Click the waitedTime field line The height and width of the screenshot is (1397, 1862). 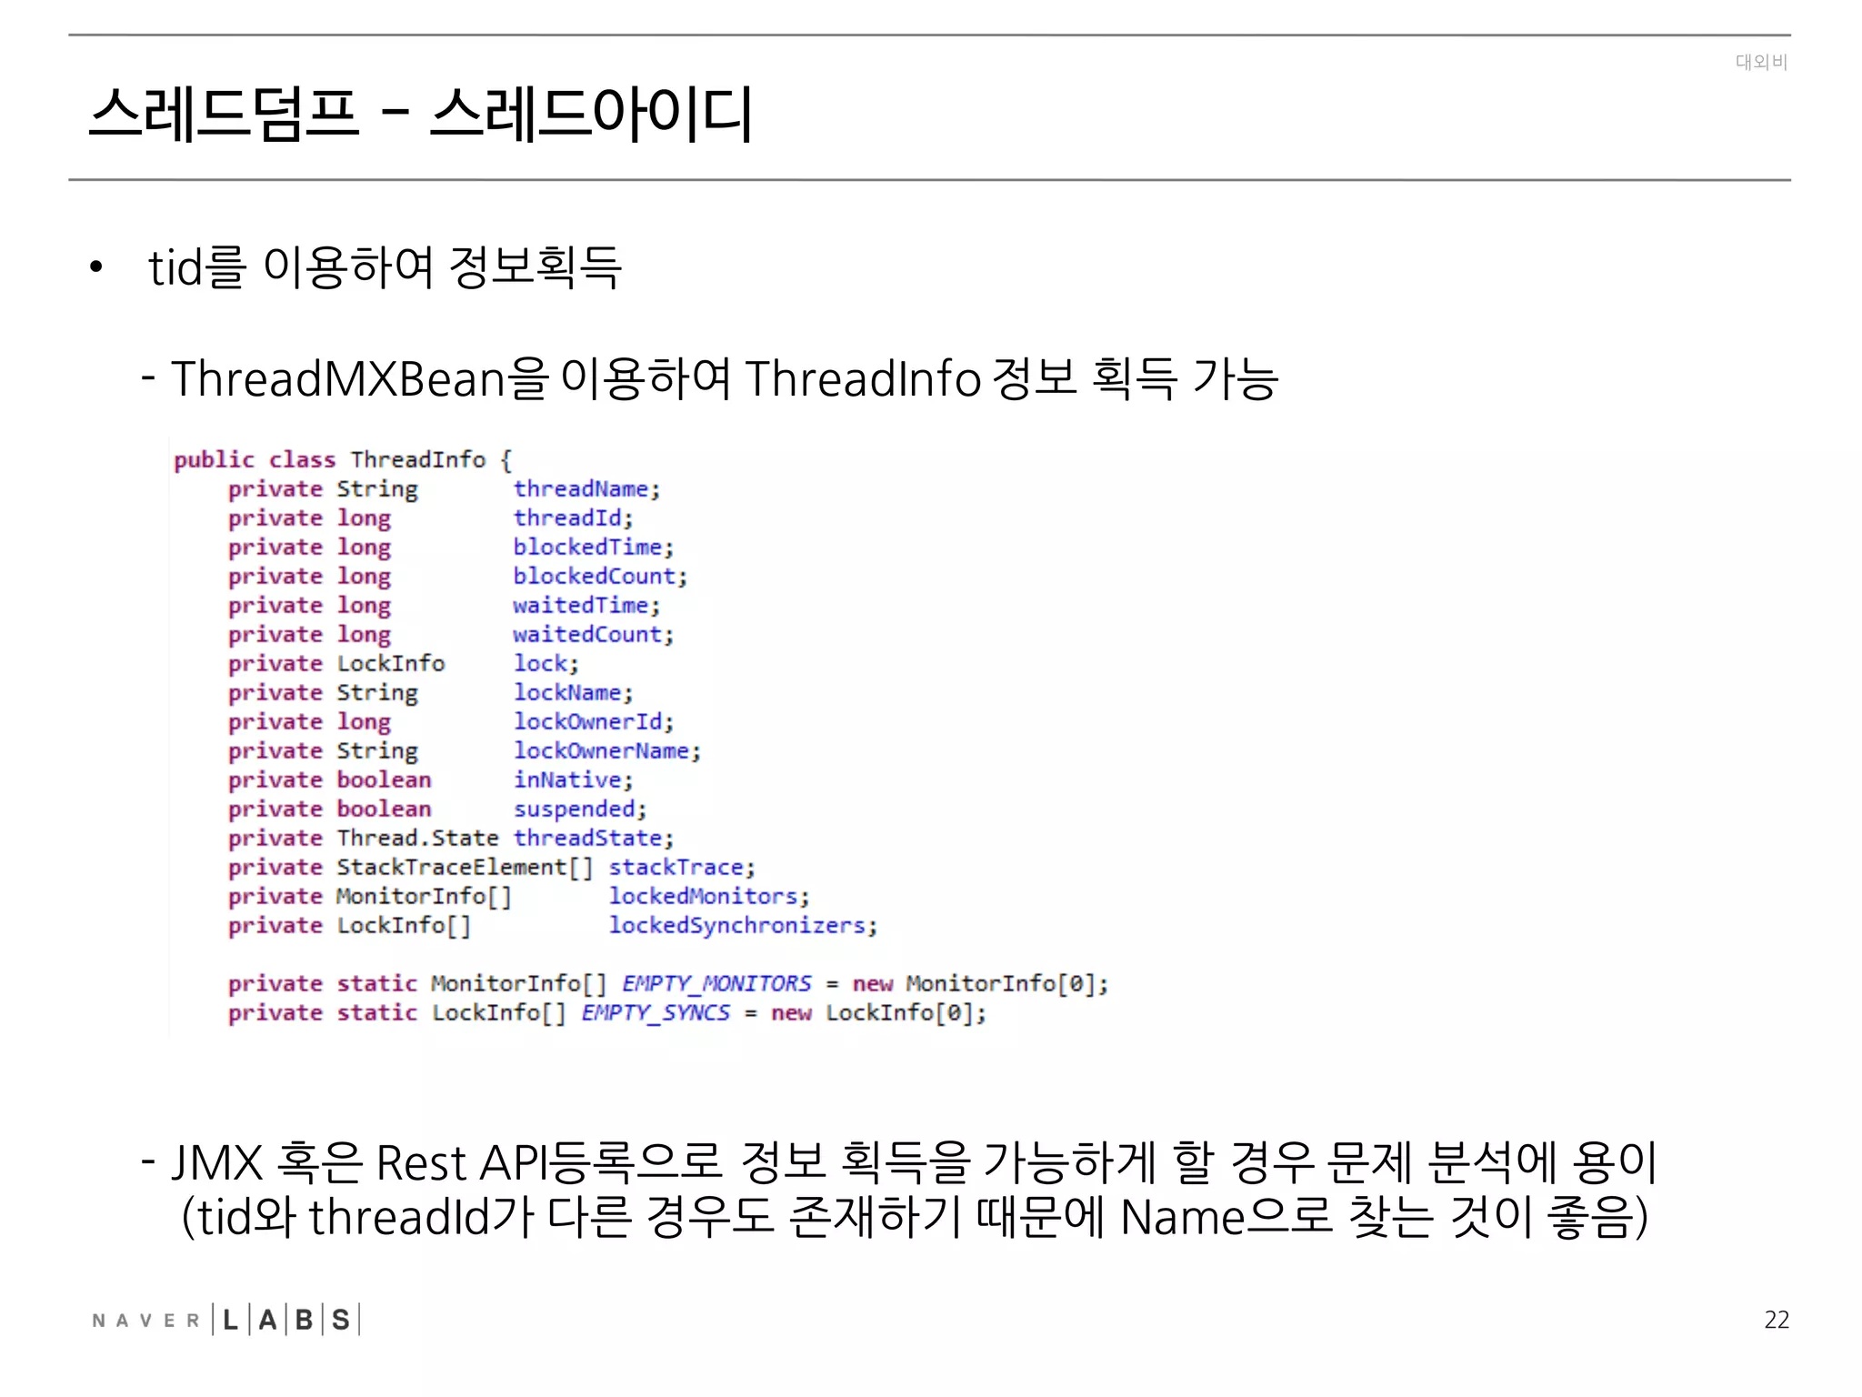[444, 606]
